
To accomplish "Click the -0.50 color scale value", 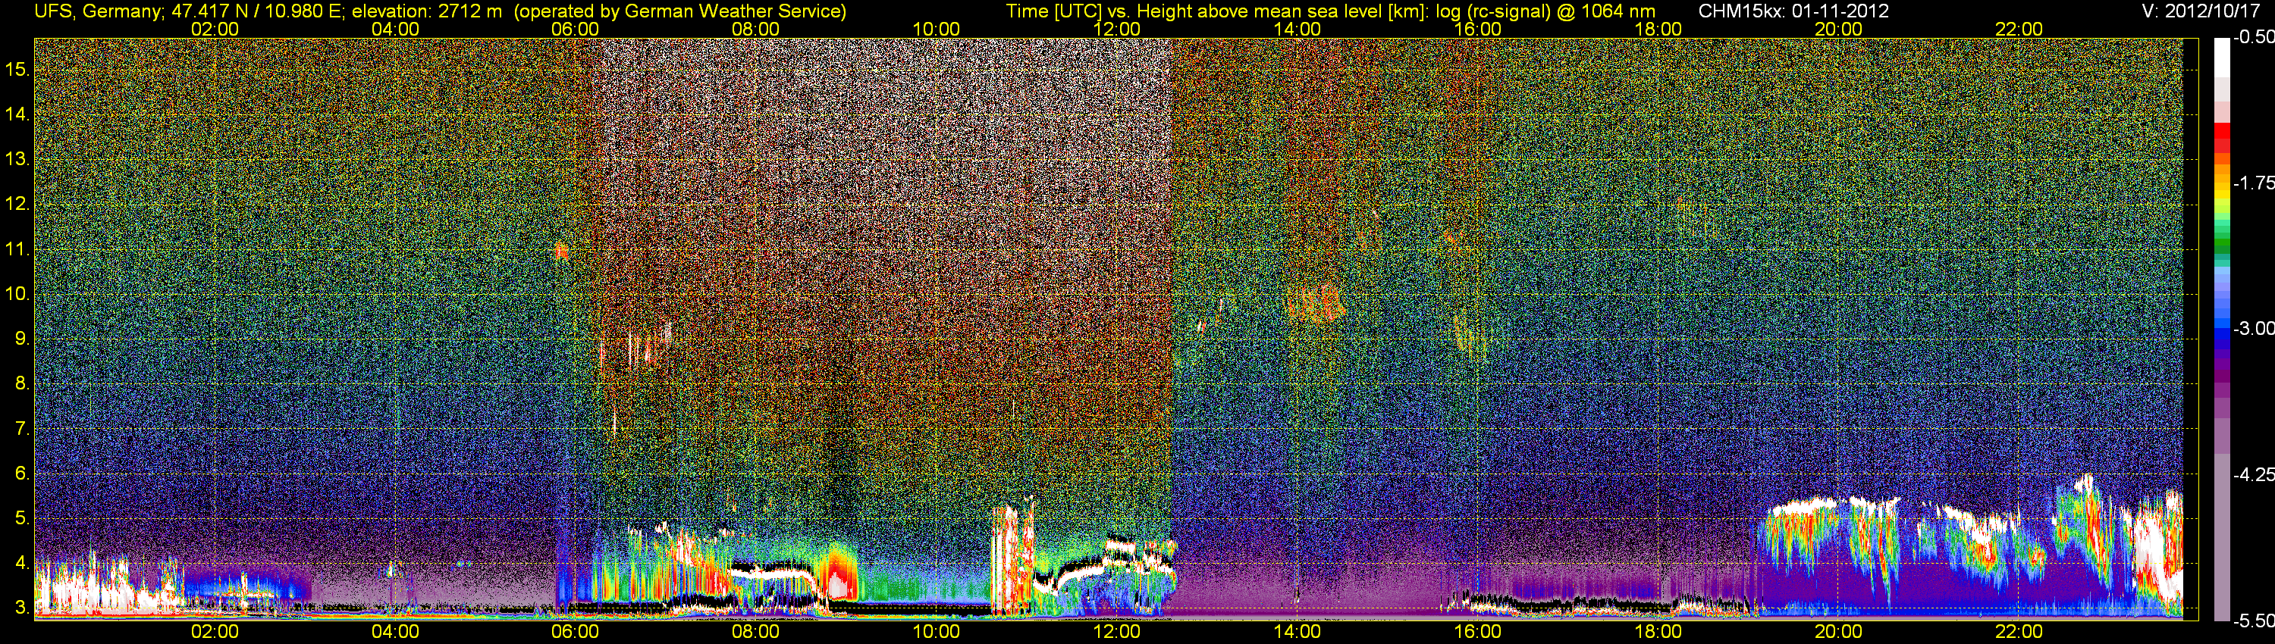I will click(x=2253, y=38).
